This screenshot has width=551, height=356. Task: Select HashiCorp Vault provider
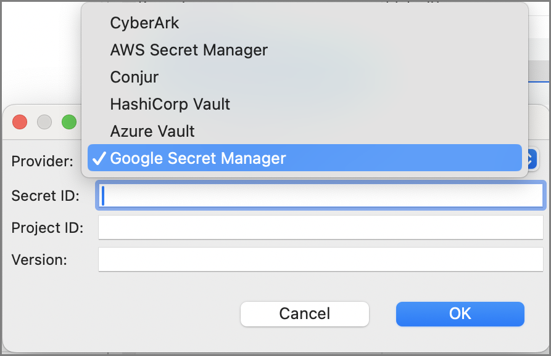tap(170, 104)
